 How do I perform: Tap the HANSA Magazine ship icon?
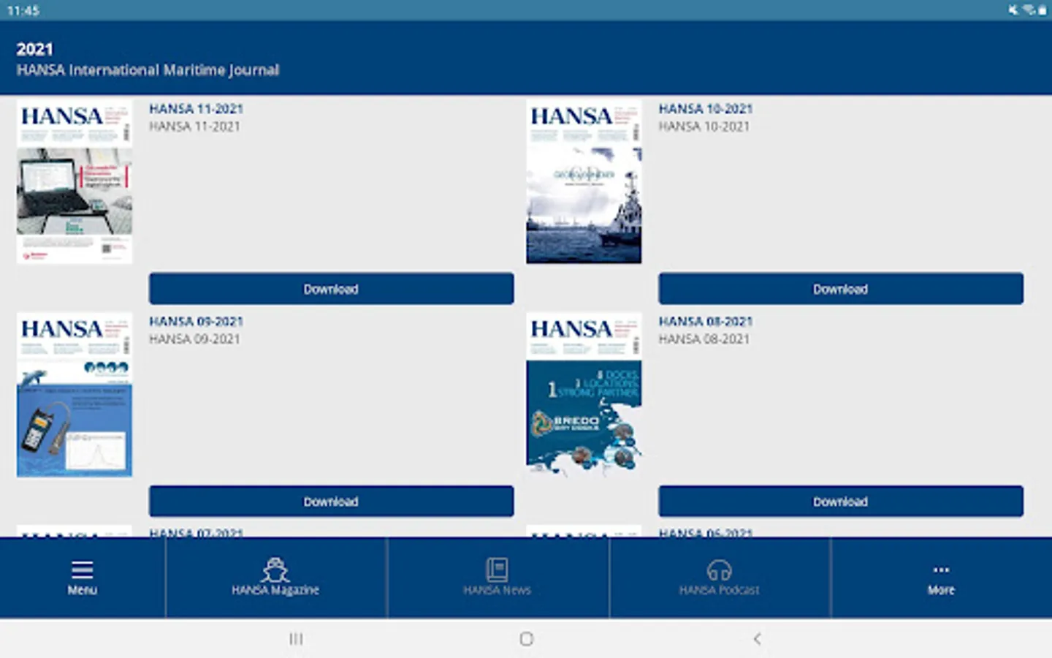click(x=275, y=570)
